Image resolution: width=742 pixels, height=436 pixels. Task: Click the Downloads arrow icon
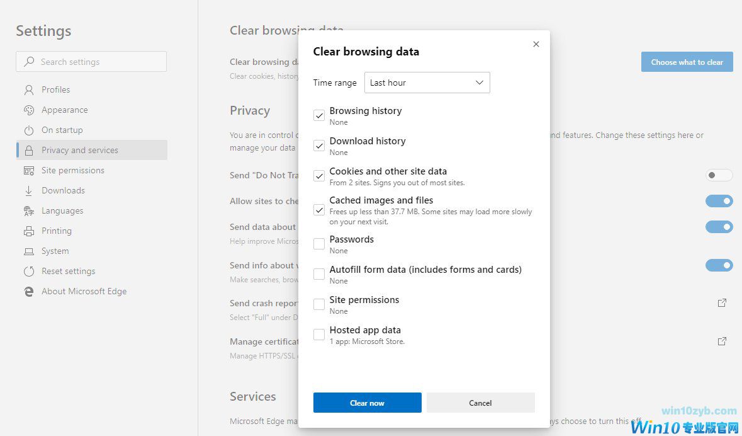[x=28, y=191]
